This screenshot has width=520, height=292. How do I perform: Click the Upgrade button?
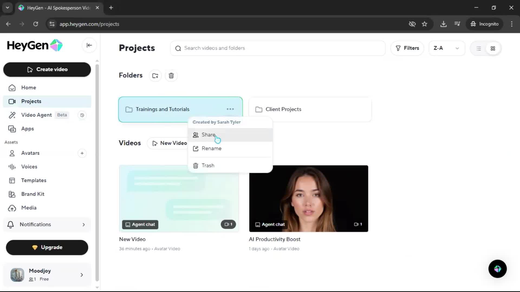pos(47,247)
